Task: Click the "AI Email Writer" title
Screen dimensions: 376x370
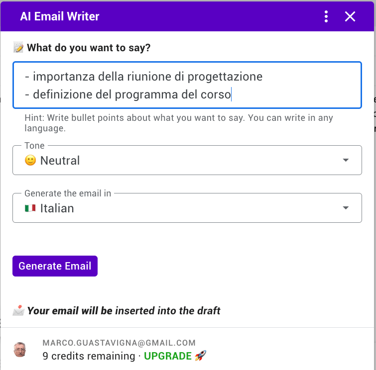Action: coord(60,16)
